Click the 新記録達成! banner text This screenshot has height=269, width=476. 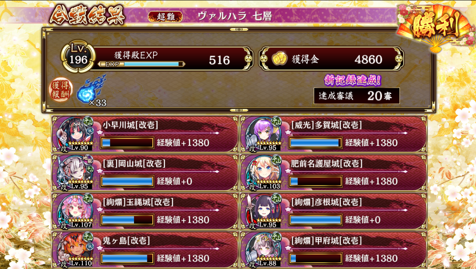[x=352, y=80]
